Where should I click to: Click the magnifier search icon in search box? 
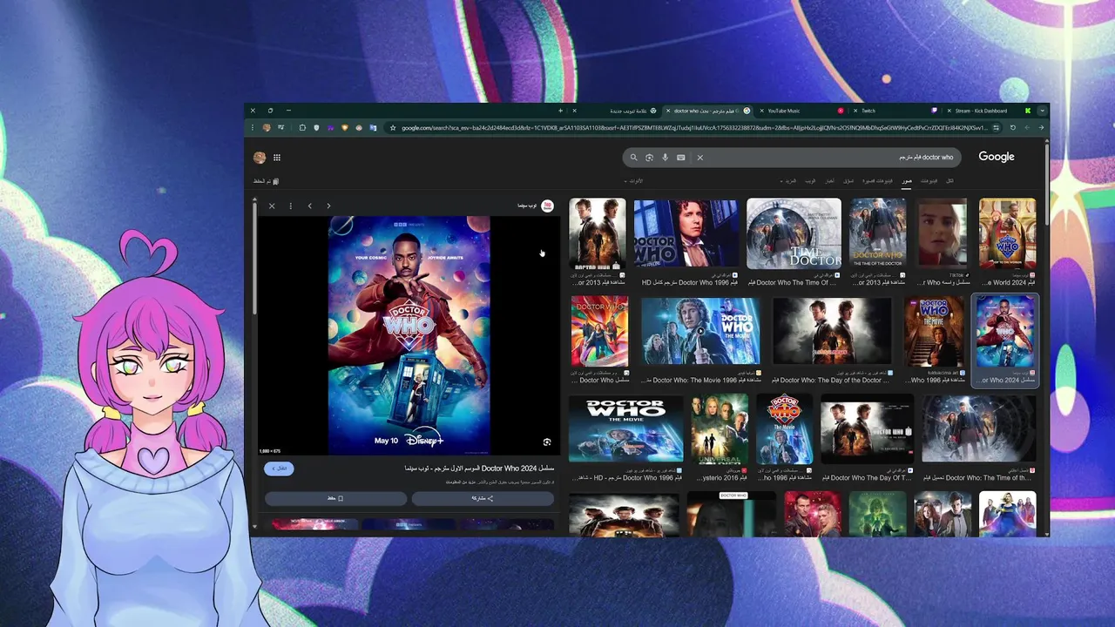point(633,158)
